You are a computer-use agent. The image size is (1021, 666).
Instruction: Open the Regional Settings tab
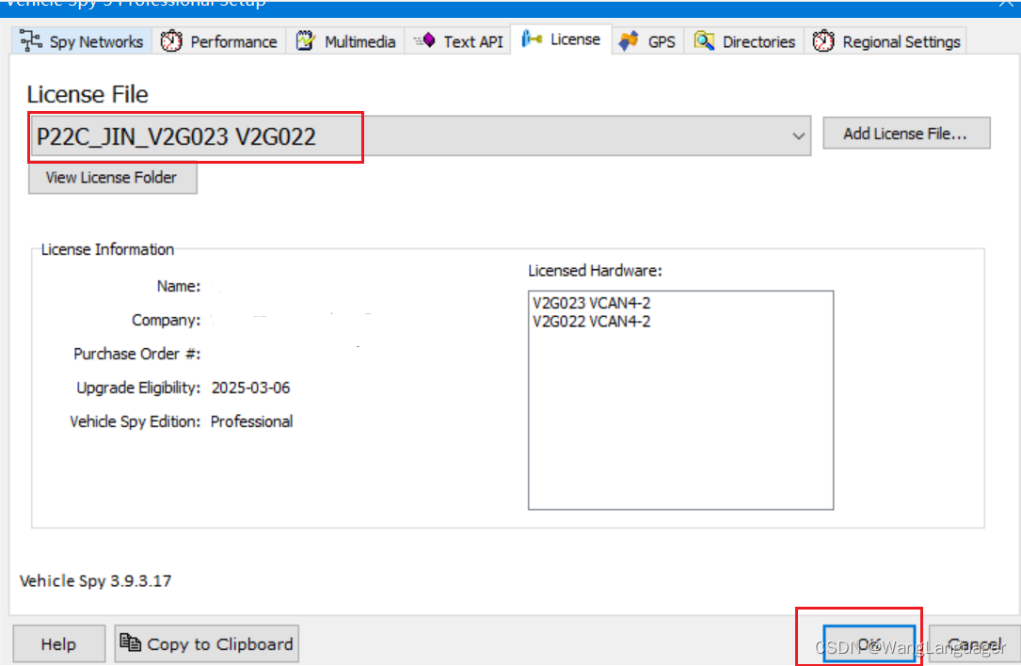[x=885, y=41]
